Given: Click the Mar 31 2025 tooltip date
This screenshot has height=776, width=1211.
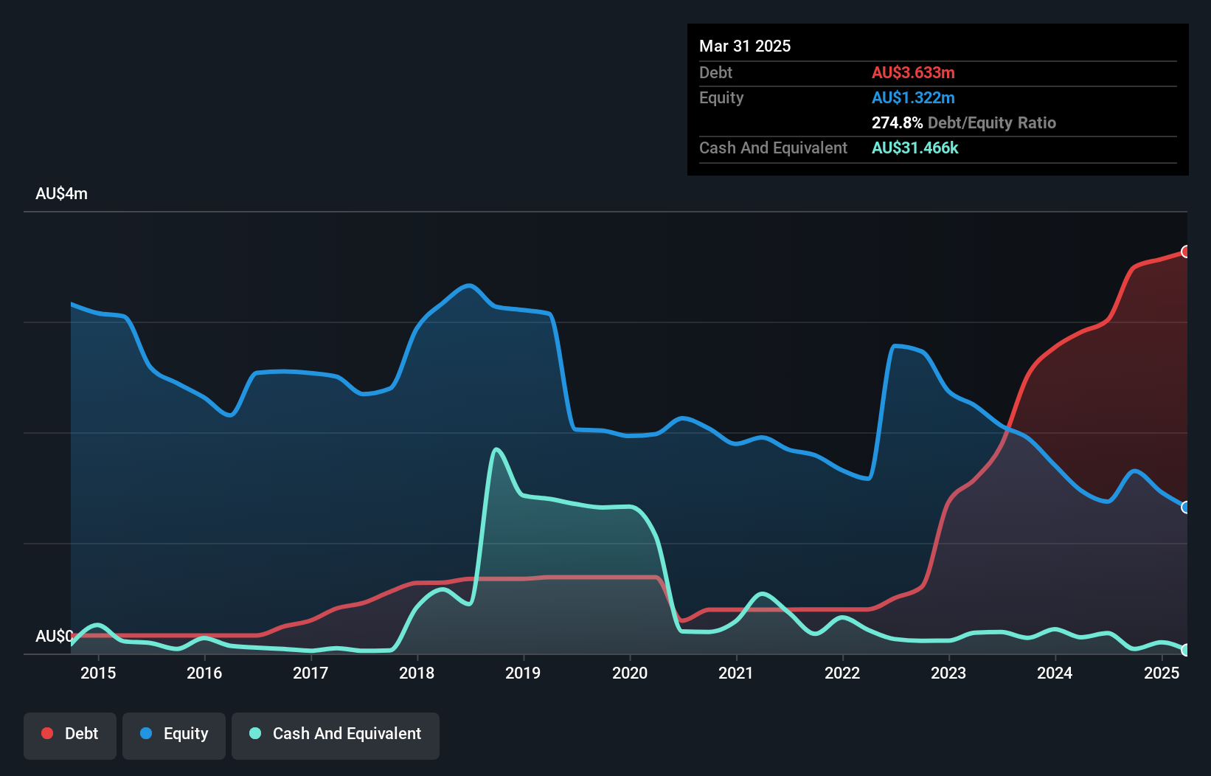Looking at the screenshot, I should [x=745, y=46].
